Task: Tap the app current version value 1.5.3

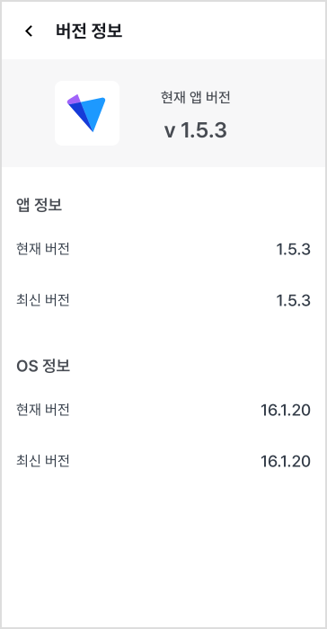Action: (293, 250)
